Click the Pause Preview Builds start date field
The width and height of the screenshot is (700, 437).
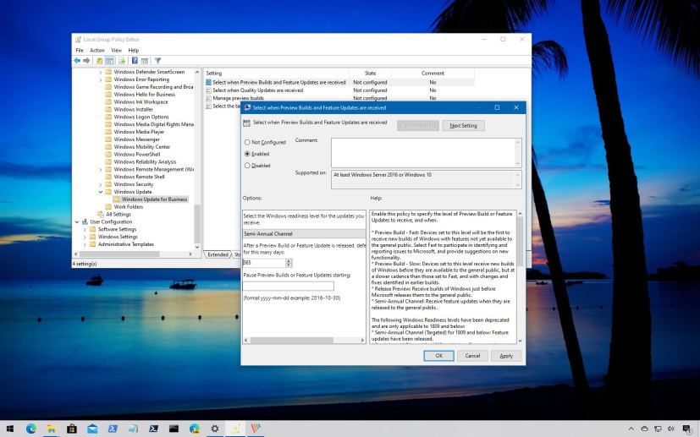(289, 286)
